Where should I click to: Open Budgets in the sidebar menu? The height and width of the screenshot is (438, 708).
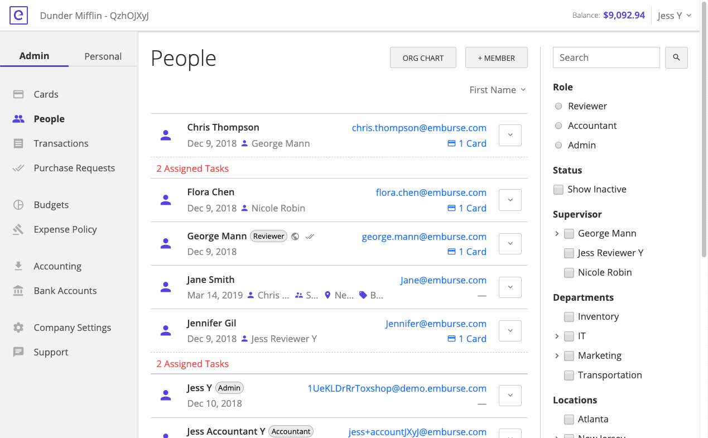coord(51,205)
